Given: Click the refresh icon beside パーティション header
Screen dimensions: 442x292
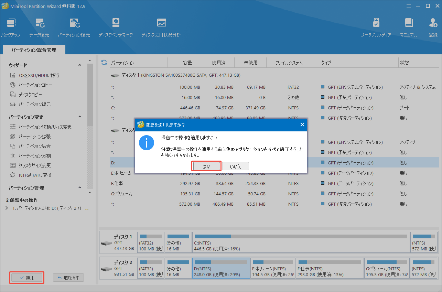Looking at the screenshot, I should (104, 63).
